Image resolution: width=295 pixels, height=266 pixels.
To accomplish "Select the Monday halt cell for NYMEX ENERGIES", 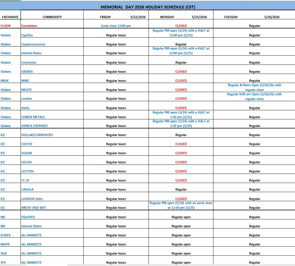I will [x=181, y=124].
